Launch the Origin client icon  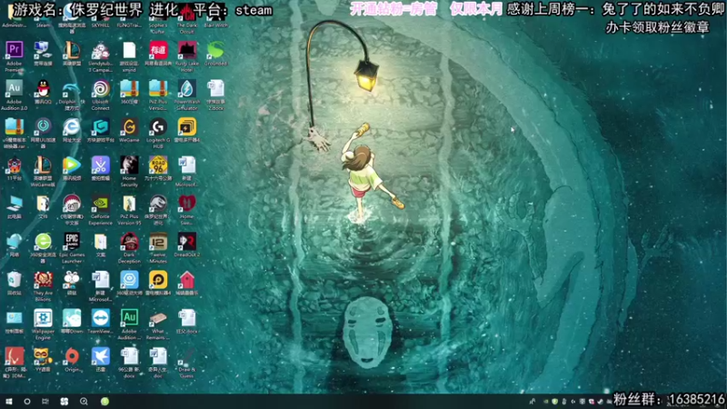72,356
